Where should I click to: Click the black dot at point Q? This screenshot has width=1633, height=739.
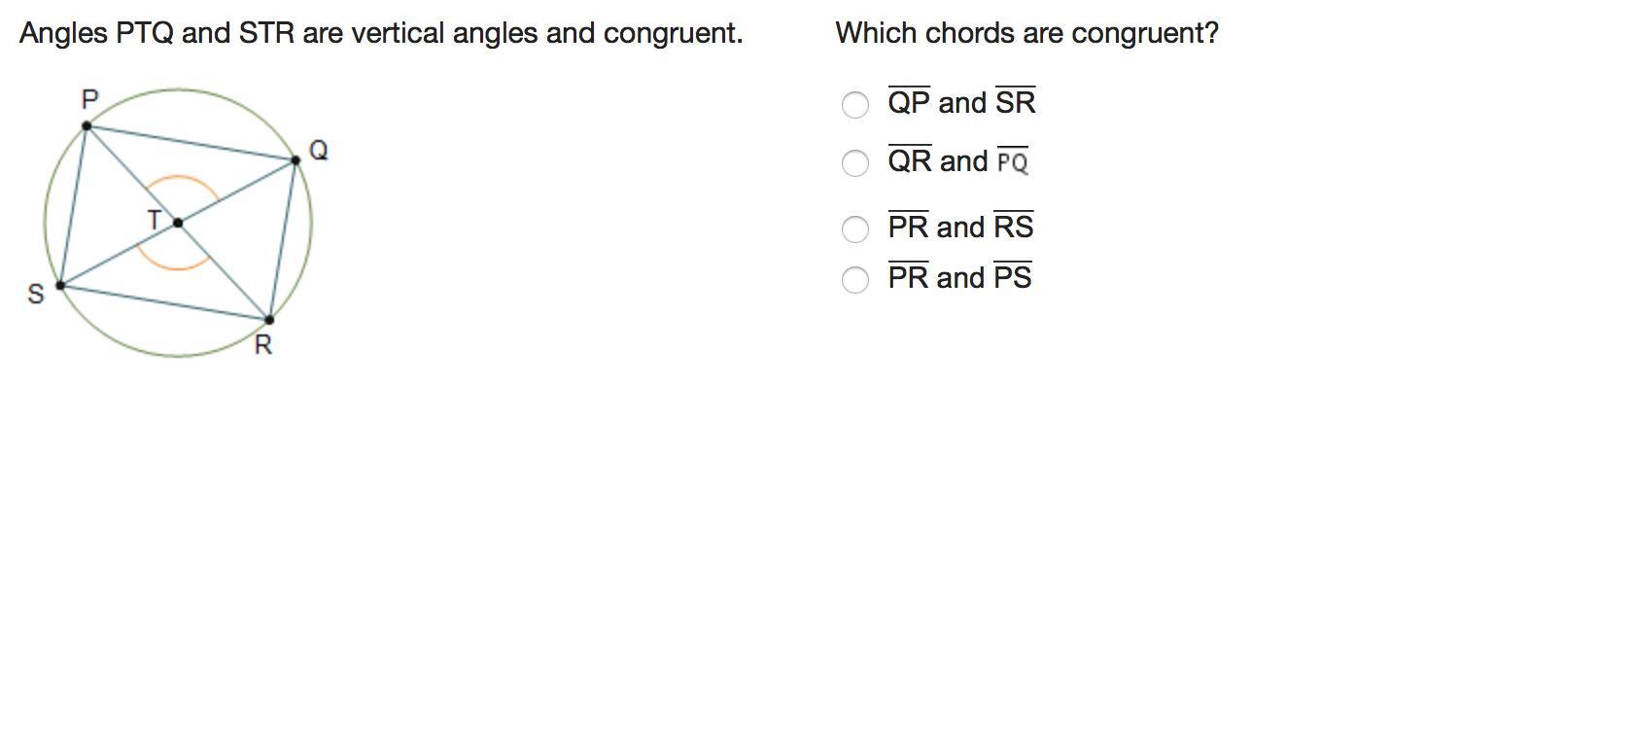click(x=295, y=160)
